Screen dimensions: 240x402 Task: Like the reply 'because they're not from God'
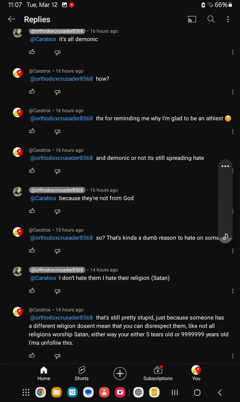pos(32,211)
